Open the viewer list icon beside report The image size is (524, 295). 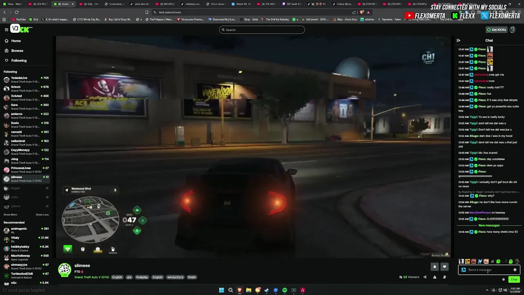click(445, 277)
